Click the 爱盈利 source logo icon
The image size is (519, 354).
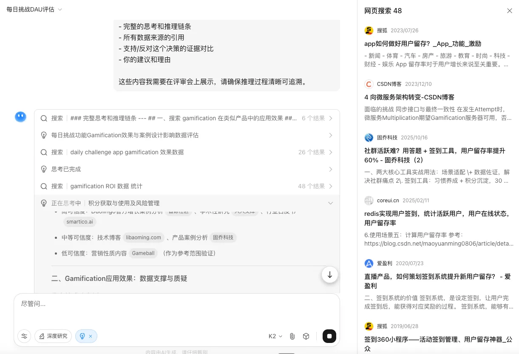[x=369, y=263]
